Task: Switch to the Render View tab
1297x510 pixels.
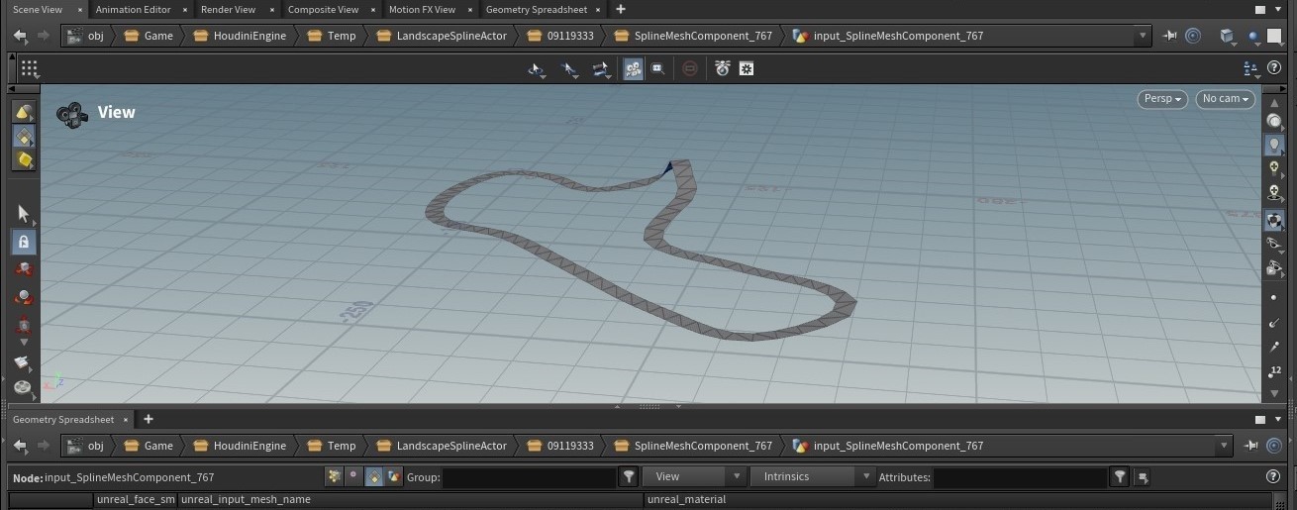Action: pyautogui.click(x=228, y=10)
